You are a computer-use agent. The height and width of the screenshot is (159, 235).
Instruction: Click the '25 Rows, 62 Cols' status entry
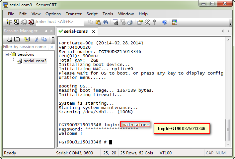point(136,153)
